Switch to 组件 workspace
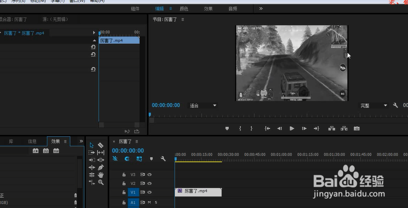Screen dimensions: 408x208 point(135,8)
